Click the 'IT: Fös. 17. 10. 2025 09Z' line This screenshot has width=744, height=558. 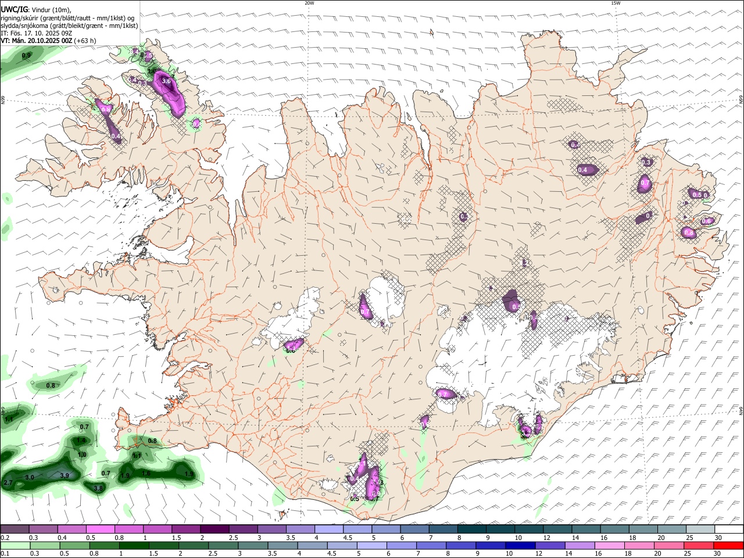(36, 33)
